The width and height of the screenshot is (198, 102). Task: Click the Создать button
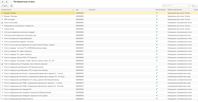click(5, 5)
